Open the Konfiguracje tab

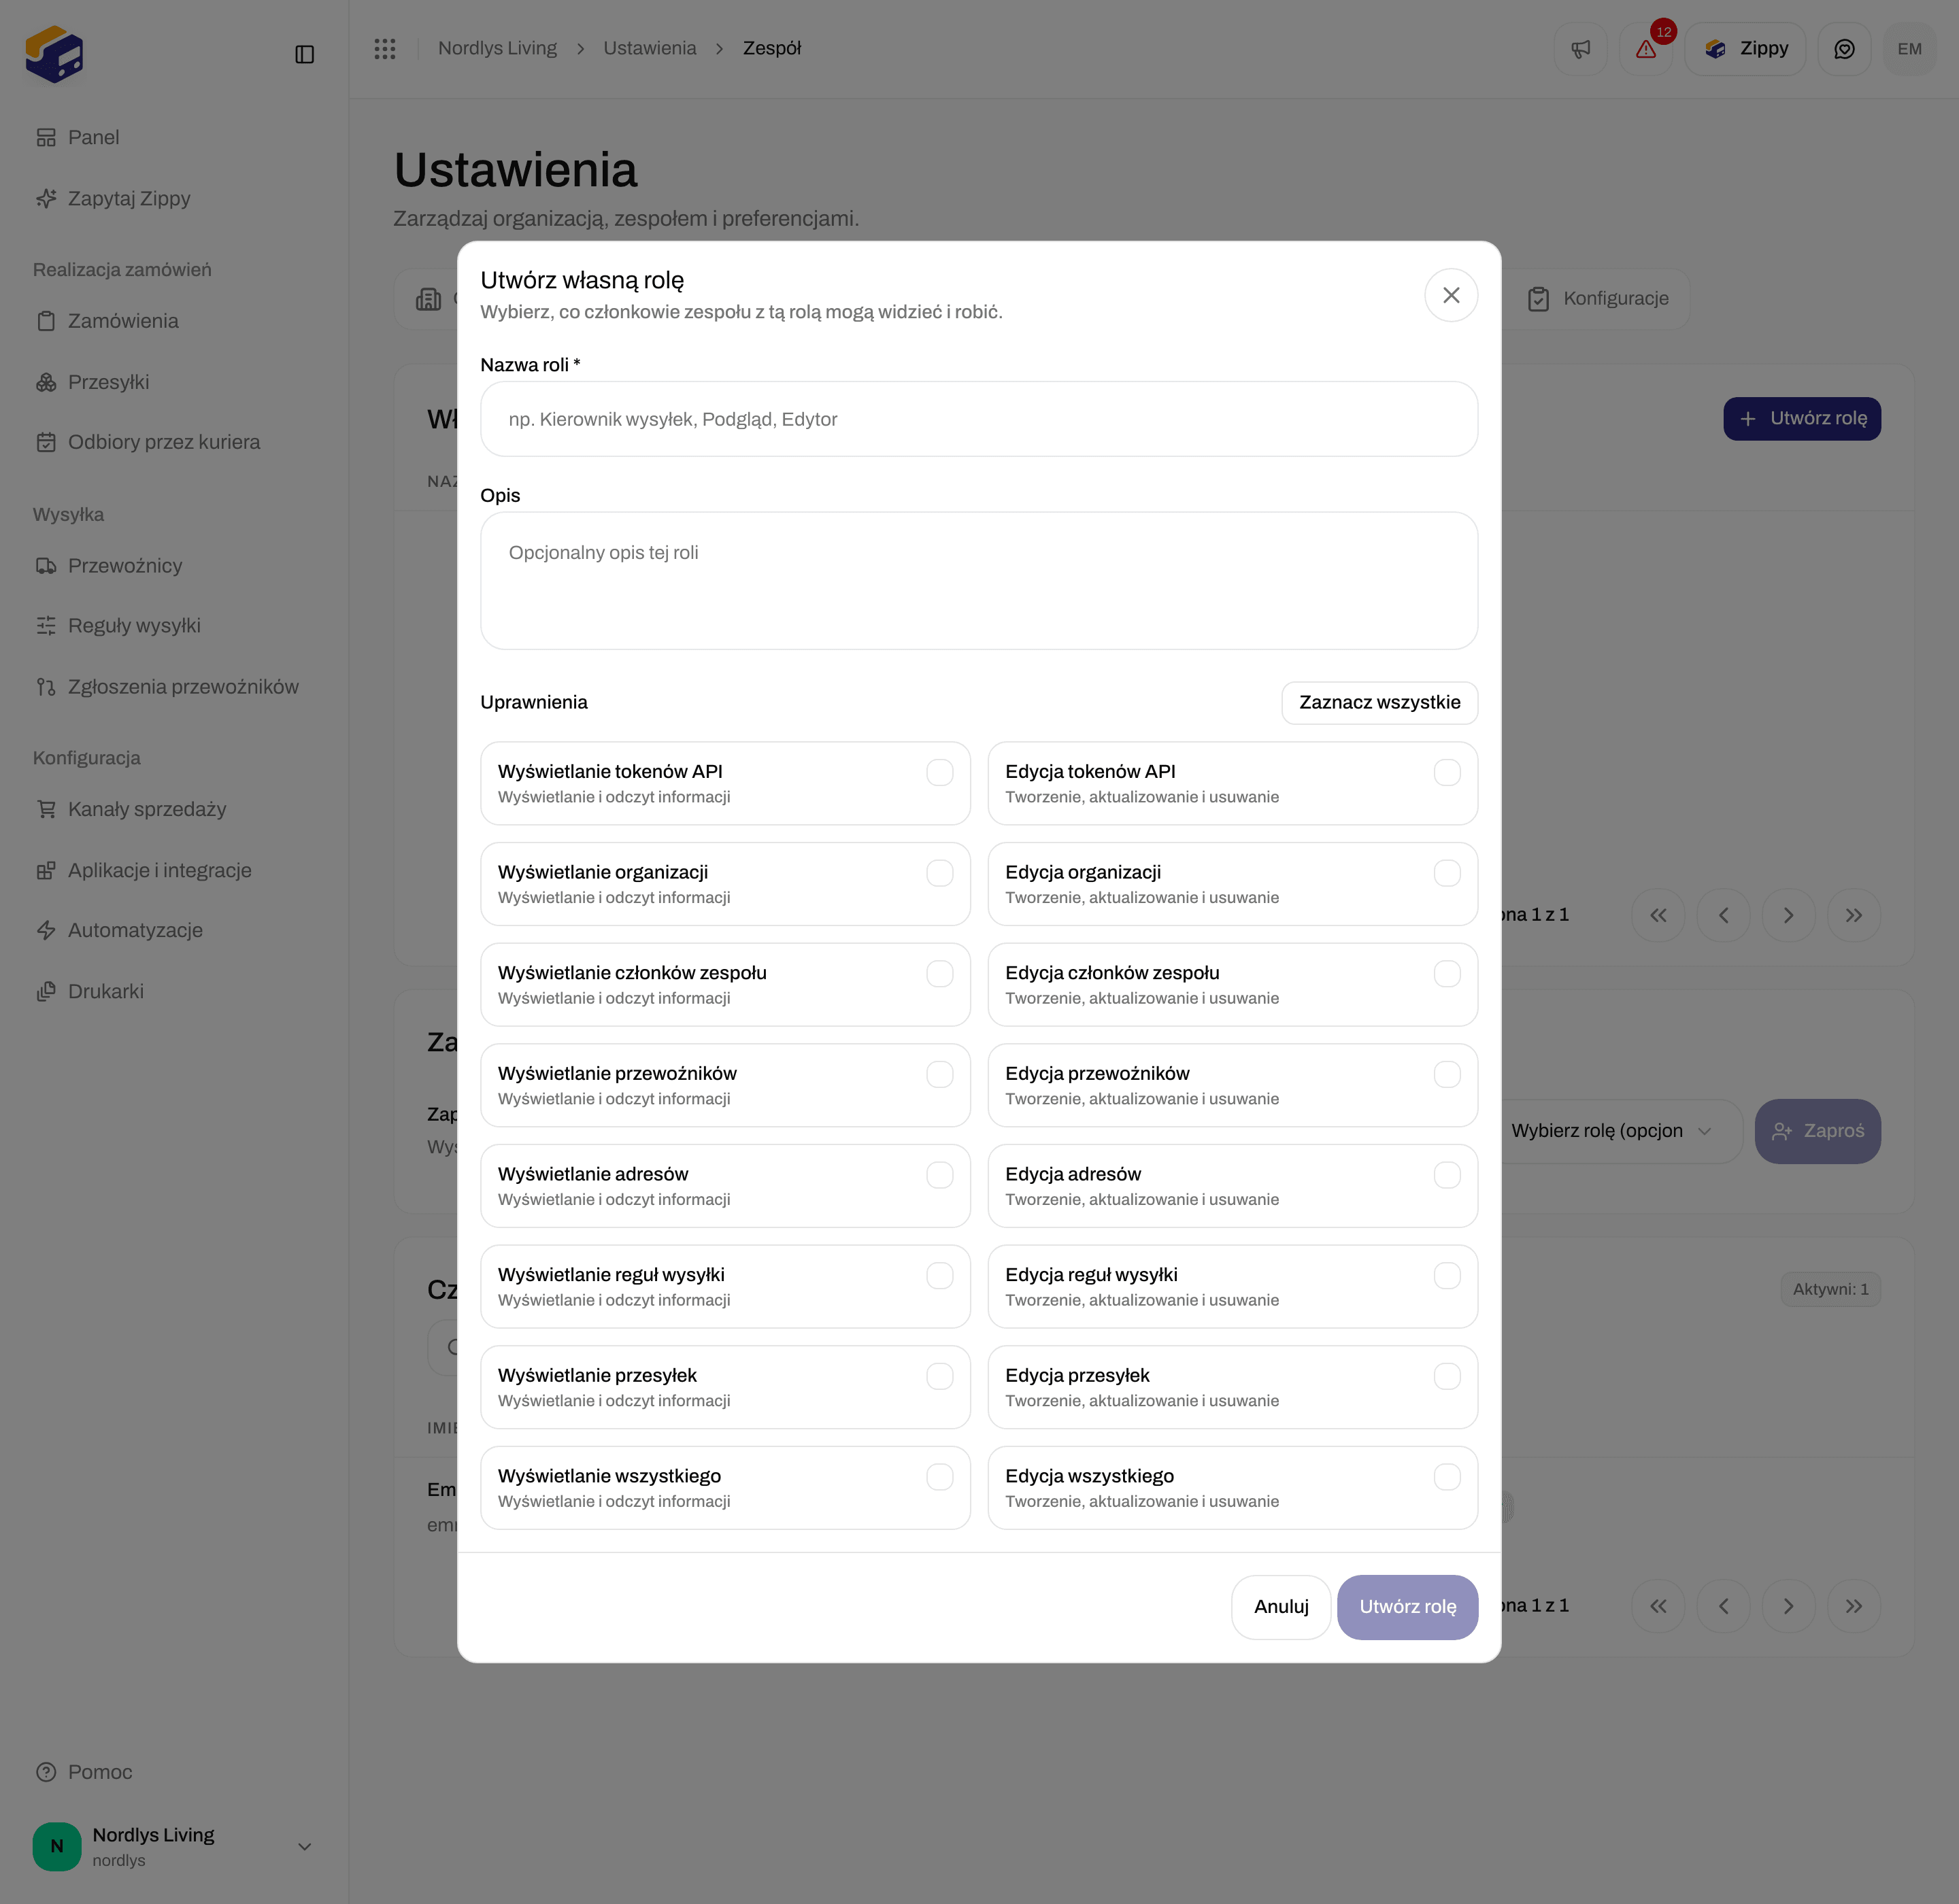coord(1598,298)
